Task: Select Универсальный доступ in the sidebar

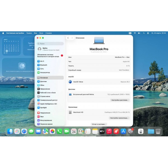Action: (48, 100)
